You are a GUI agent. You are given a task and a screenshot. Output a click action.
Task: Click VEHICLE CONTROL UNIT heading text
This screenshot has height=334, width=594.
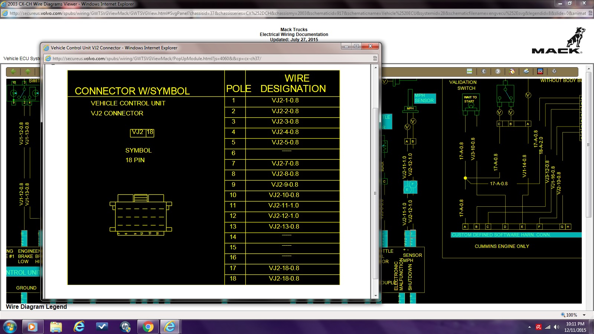(128, 103)
